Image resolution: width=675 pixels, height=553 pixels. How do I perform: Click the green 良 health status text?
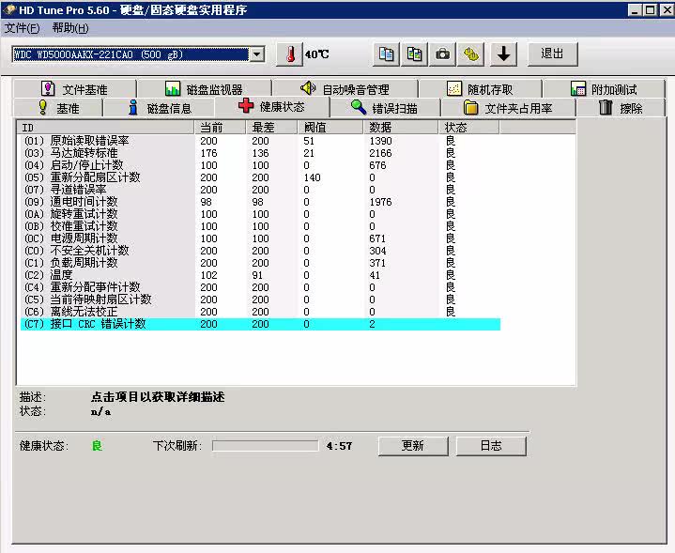[98, 446]
